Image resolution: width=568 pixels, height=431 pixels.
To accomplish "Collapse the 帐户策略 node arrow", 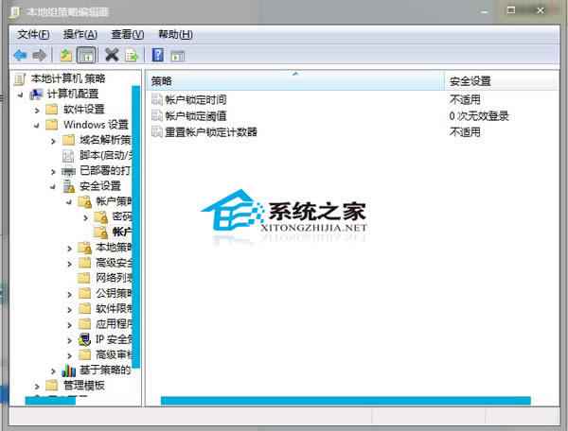I will coord(69,202).
